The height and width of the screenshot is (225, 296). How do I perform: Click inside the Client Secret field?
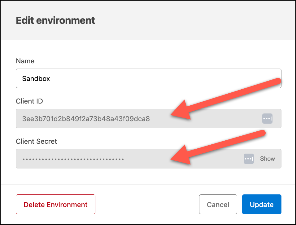point(149,159)
